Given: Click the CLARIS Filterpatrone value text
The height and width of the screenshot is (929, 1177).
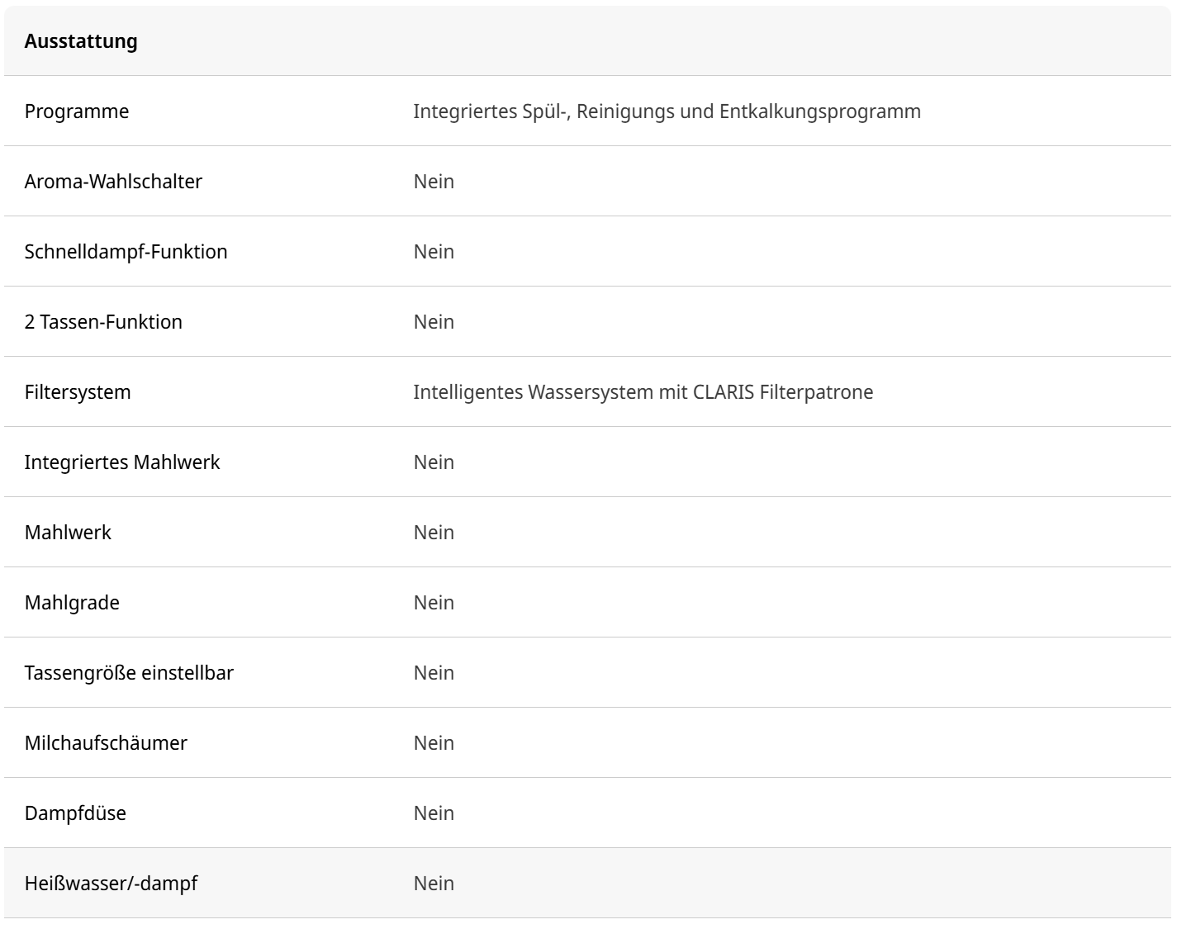Looking at the screenshot, I should coord(643,392).
